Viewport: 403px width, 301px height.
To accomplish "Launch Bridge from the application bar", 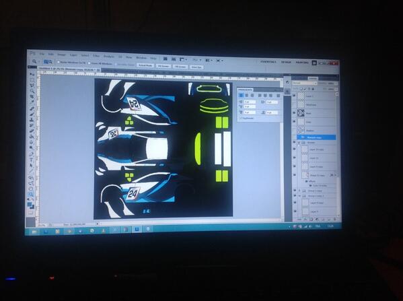I will tap(166, 59).
